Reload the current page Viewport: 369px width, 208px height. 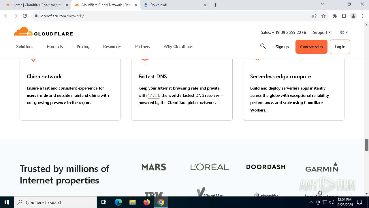click(x=25, y=16)
